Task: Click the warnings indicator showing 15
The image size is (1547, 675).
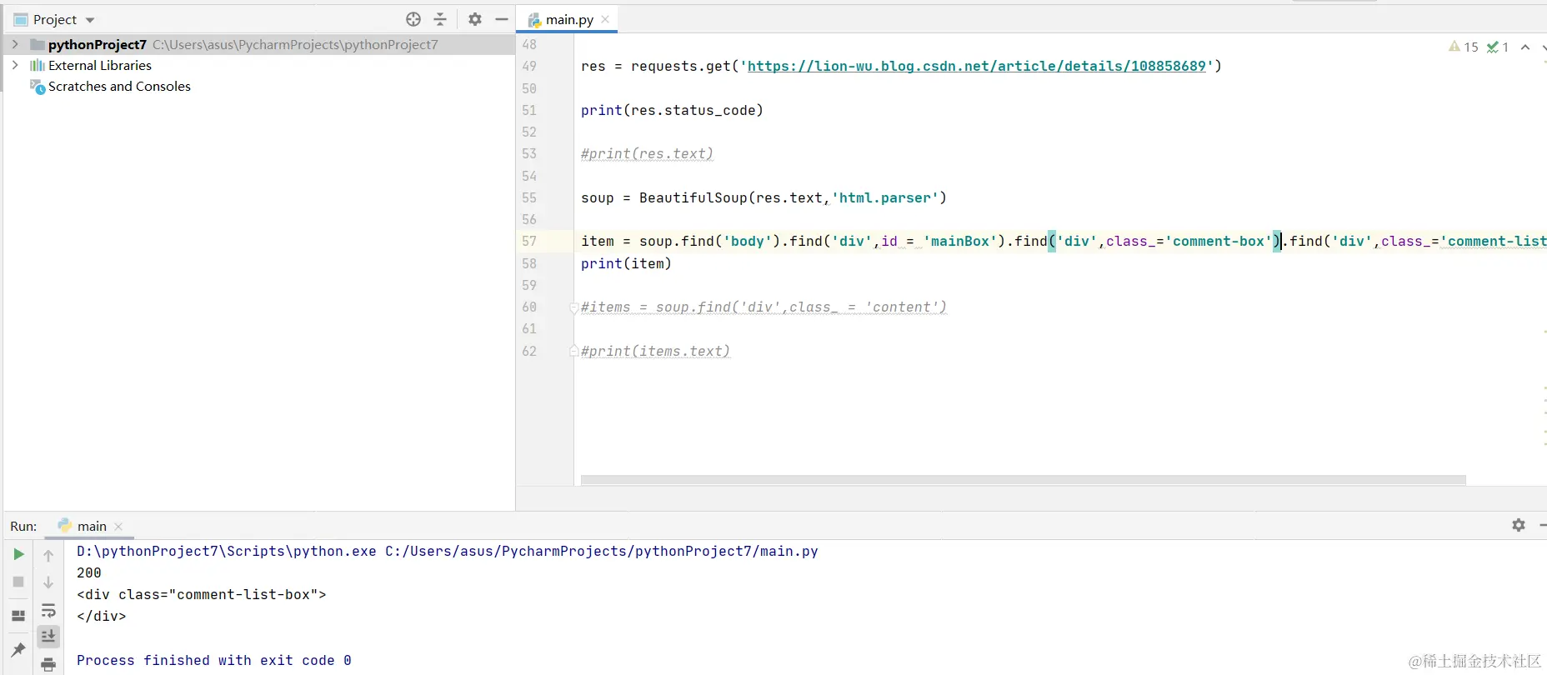Action: (1464, 47)
